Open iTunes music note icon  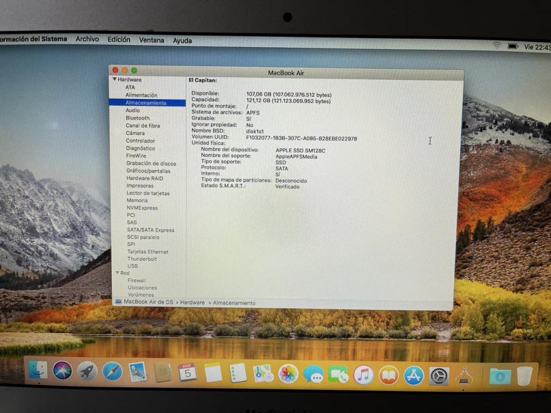pos(363,375)
